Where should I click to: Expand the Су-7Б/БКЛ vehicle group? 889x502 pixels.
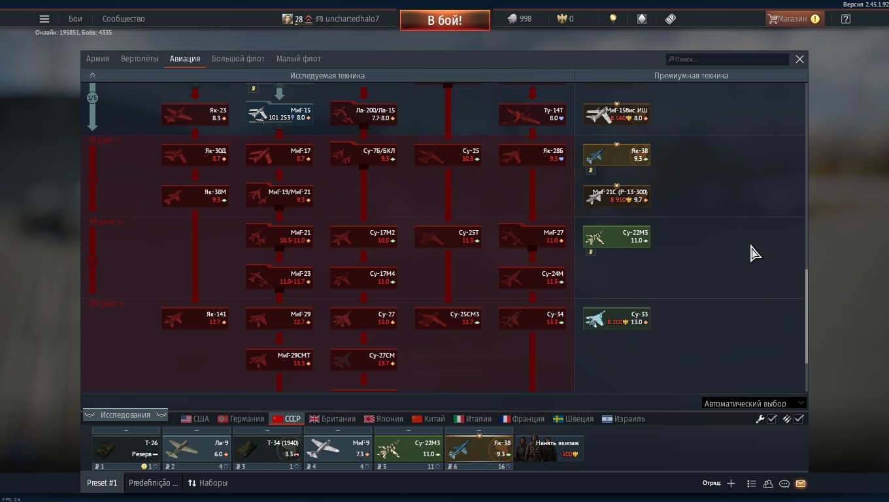(363, 155)
